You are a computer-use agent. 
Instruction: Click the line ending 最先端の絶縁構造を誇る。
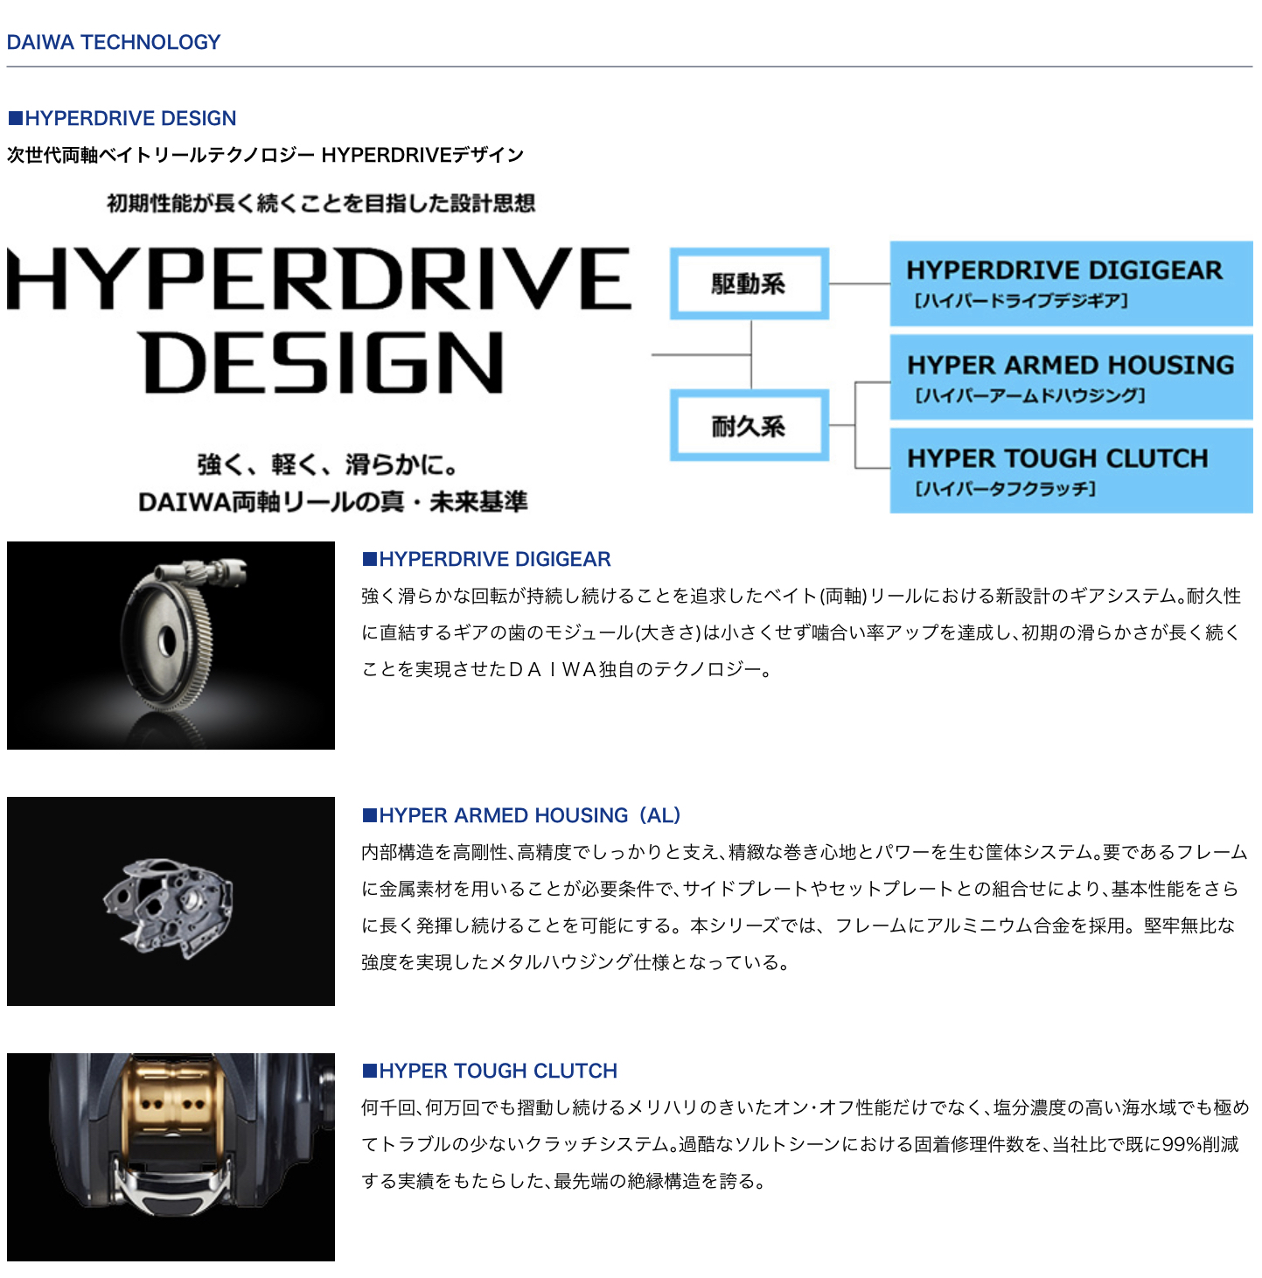pos(564,1181)
